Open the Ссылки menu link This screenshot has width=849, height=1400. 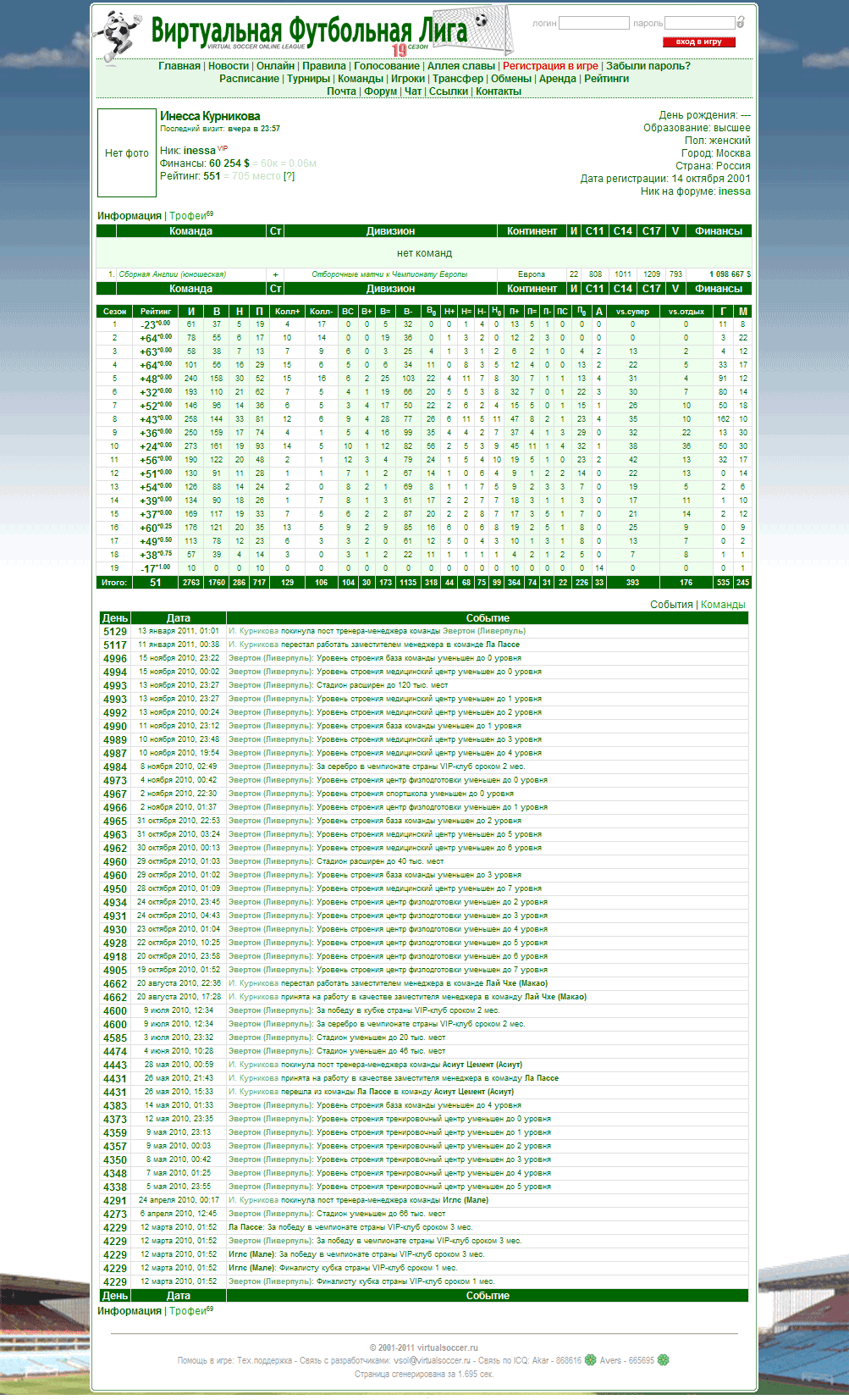coord(449,91)
